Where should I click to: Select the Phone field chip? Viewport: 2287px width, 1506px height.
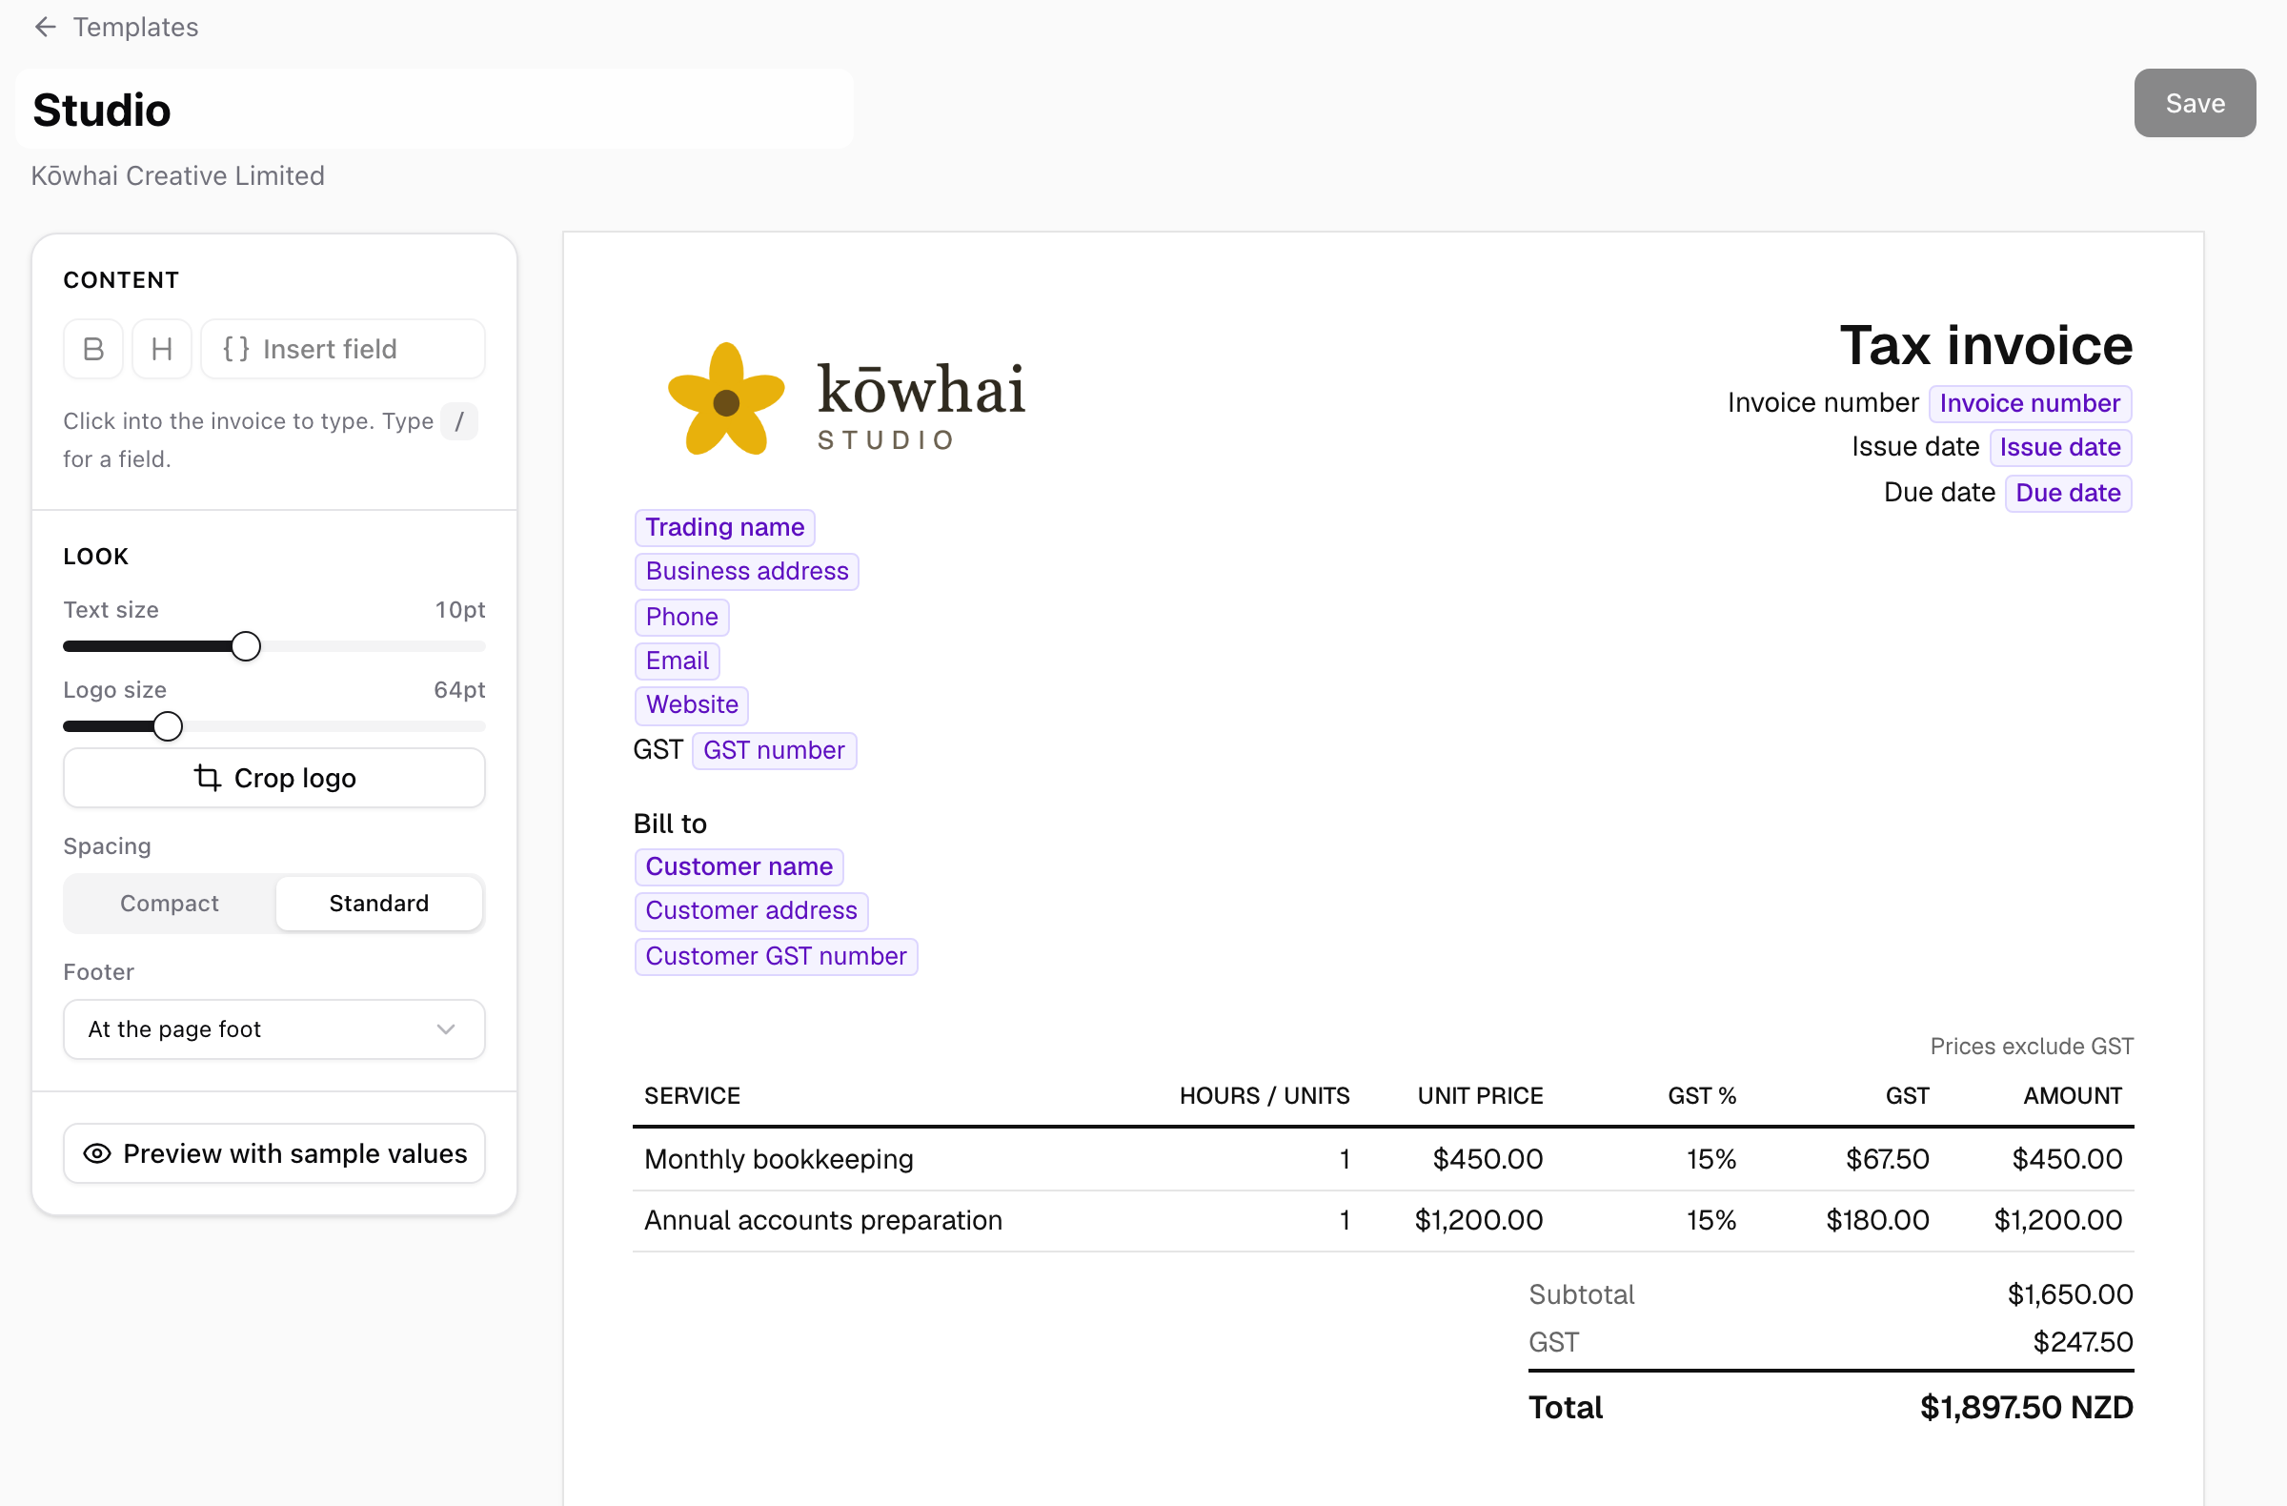(681, 617)
